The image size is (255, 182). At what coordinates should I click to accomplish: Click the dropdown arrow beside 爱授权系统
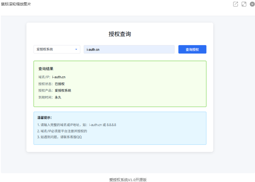[x=76, y=49]
